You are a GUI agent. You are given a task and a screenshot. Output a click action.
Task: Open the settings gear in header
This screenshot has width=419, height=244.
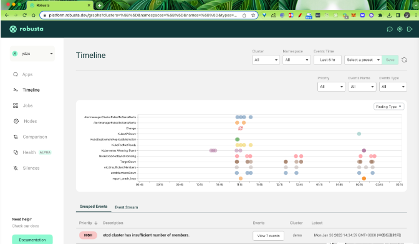pyautogui.click(x=400, y=29)
